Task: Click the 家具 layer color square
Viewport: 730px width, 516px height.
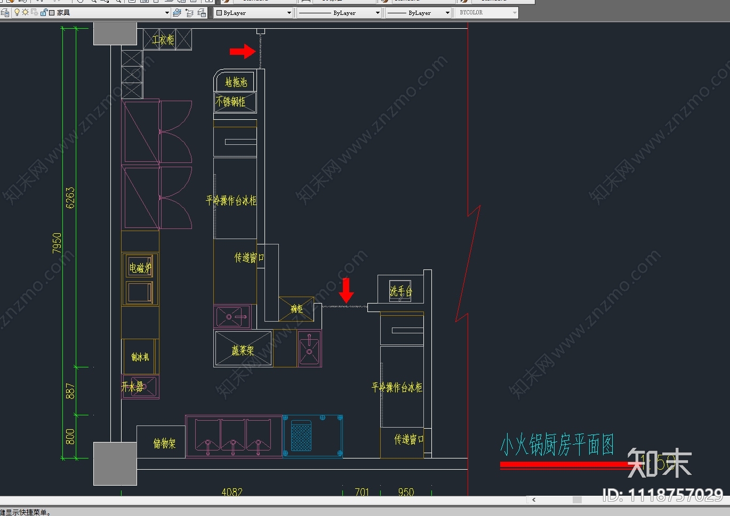Action: (x=52, y=13)
